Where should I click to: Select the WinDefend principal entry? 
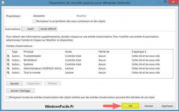click(x=30, y=60)
